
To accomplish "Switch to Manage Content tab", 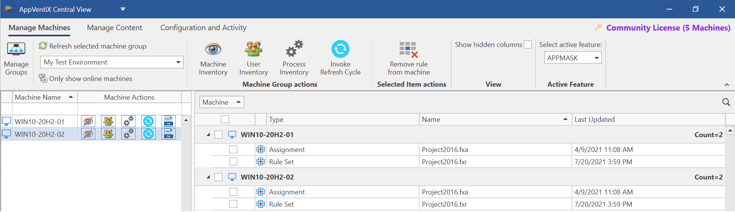I will coord(114,28).
